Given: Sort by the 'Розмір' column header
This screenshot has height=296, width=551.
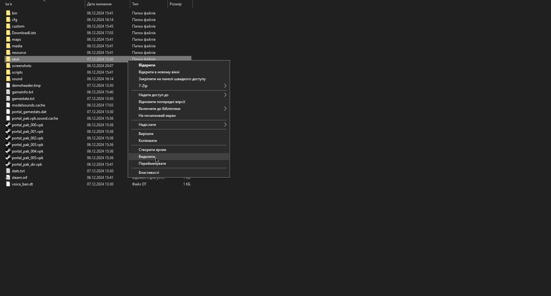Looking at the screenshot, I should (x=180, y=4).
